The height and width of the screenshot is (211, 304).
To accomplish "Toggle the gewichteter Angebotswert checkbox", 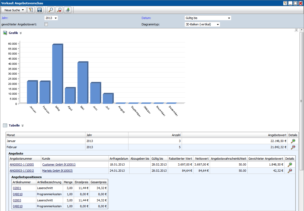I will (x=46, y=24).
